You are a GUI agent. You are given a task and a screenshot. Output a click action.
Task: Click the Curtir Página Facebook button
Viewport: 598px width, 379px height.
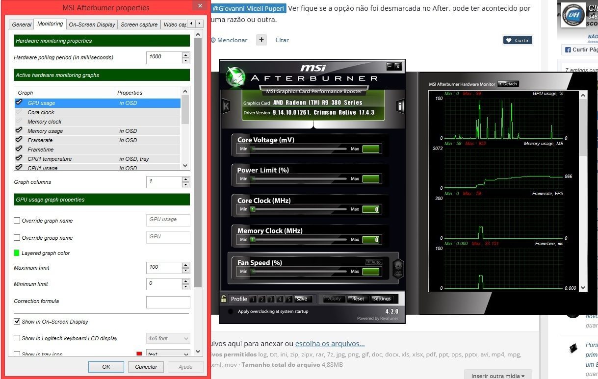[580, 50]
